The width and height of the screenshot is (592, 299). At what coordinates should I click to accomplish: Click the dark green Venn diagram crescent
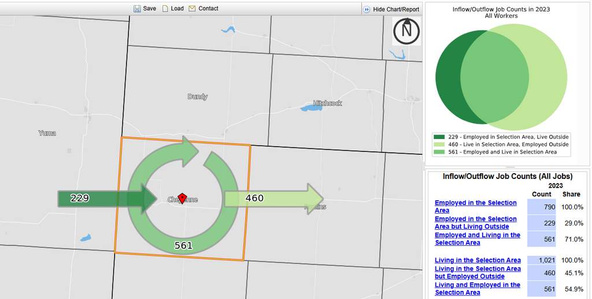pos(447,77)
